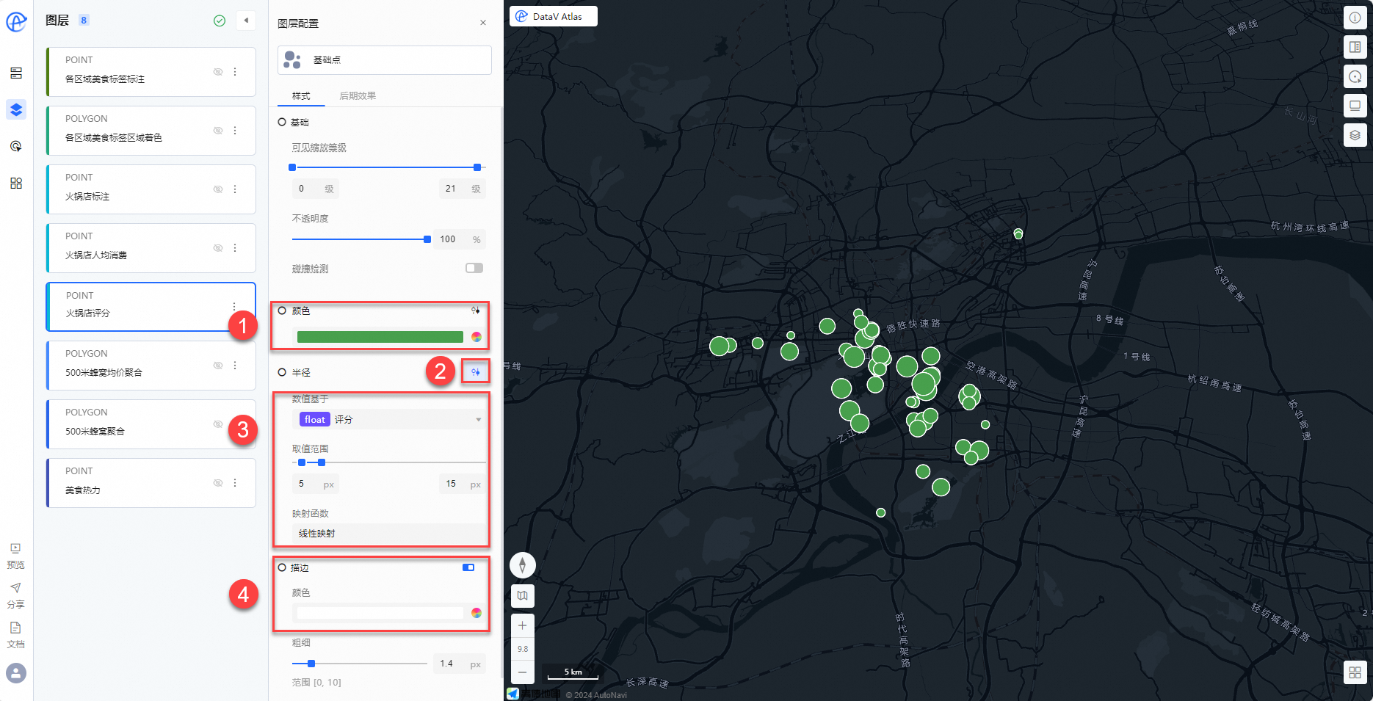Collapse the layers panel with arrow button
This screenshot has width=1373, height=701.
[246, 21]
